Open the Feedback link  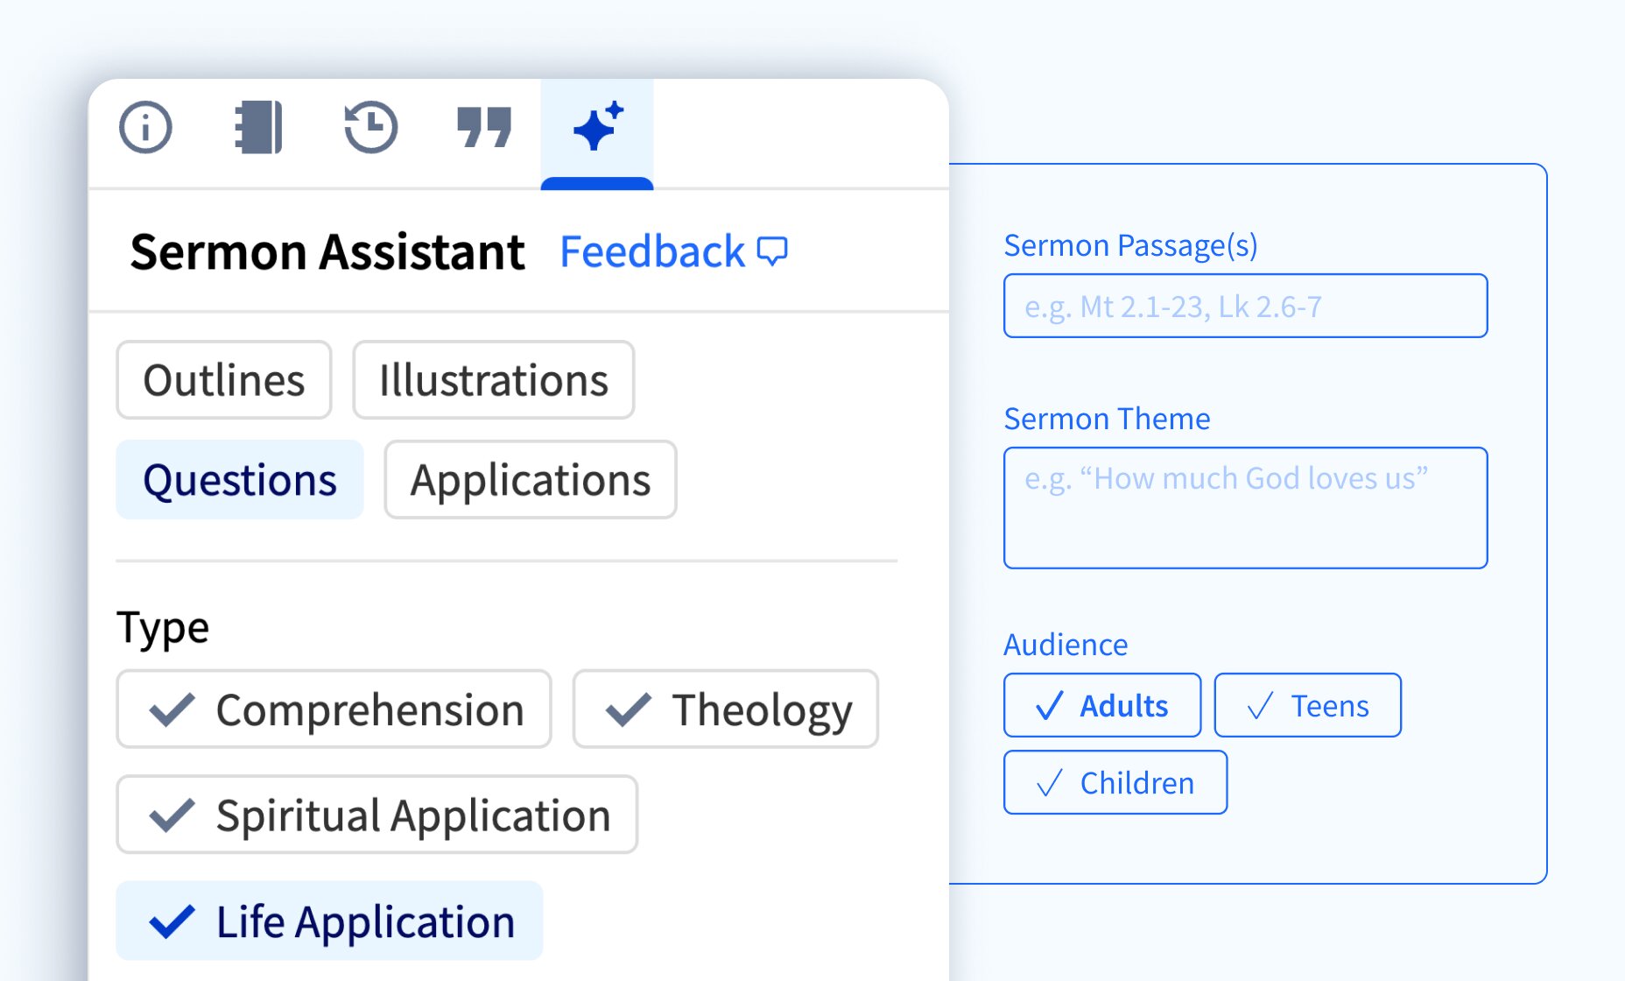[651, 251]
